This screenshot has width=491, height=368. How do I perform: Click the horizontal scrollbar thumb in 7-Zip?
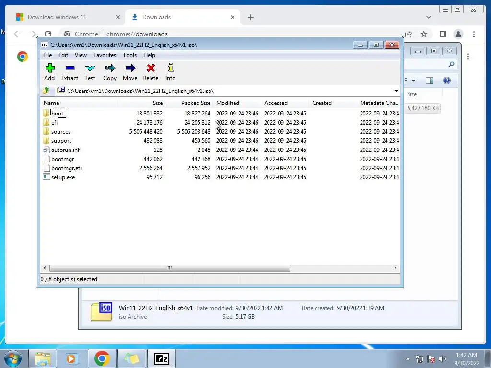[169, 268]
